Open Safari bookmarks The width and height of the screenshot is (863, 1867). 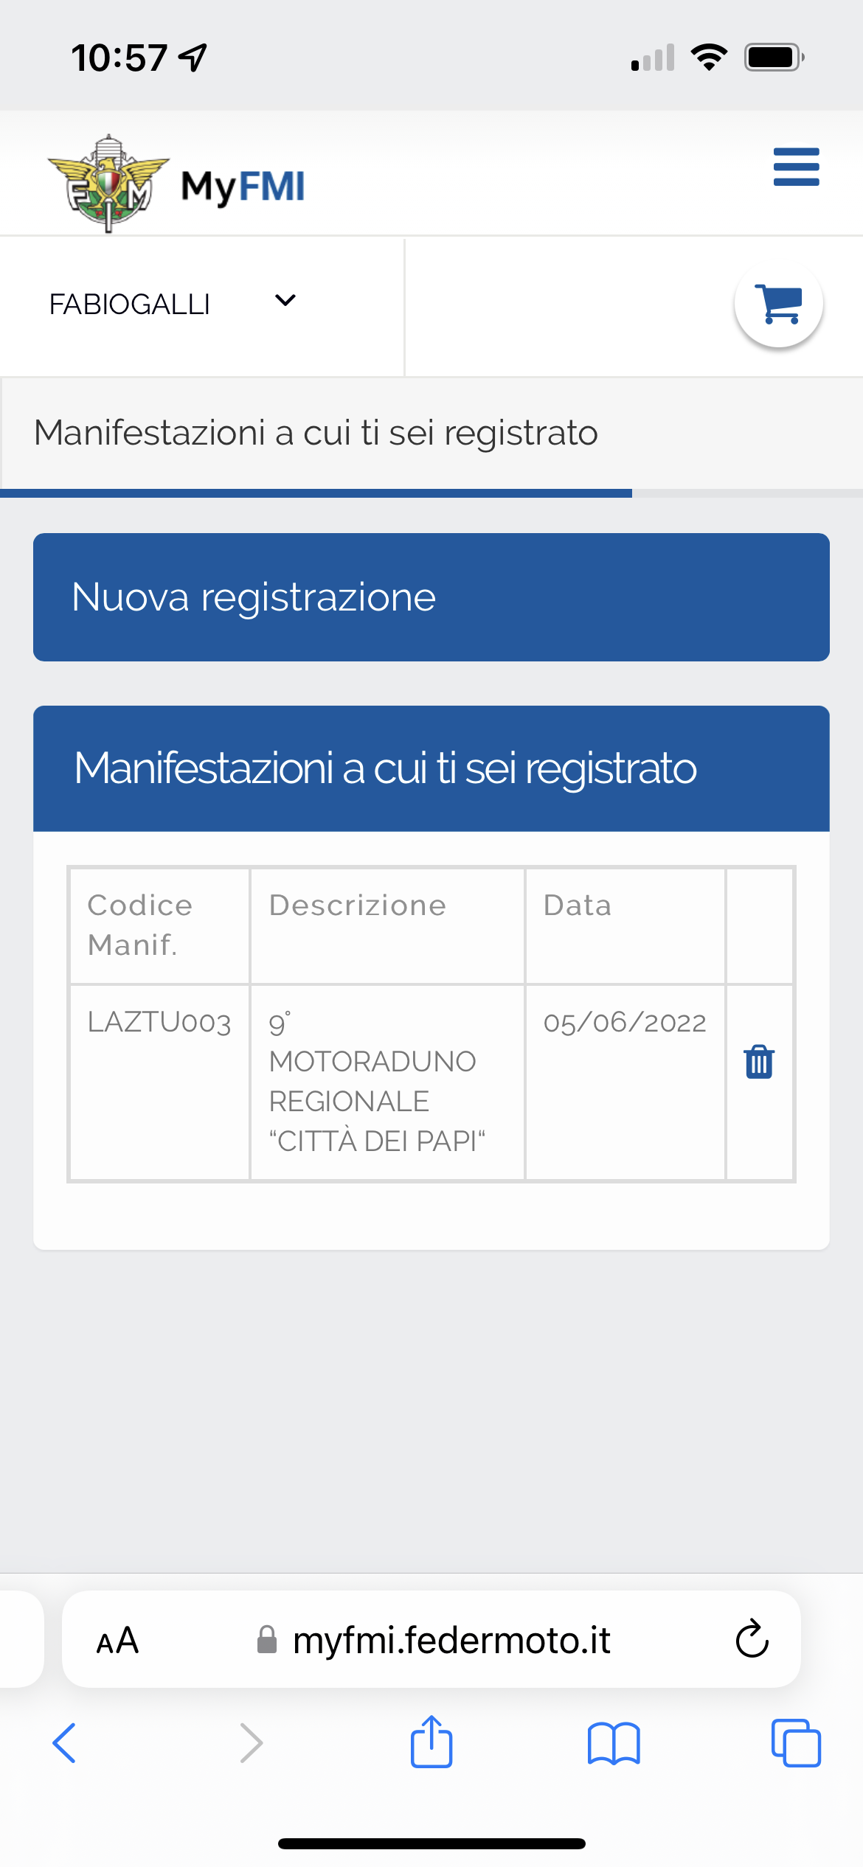(614, 1743)
